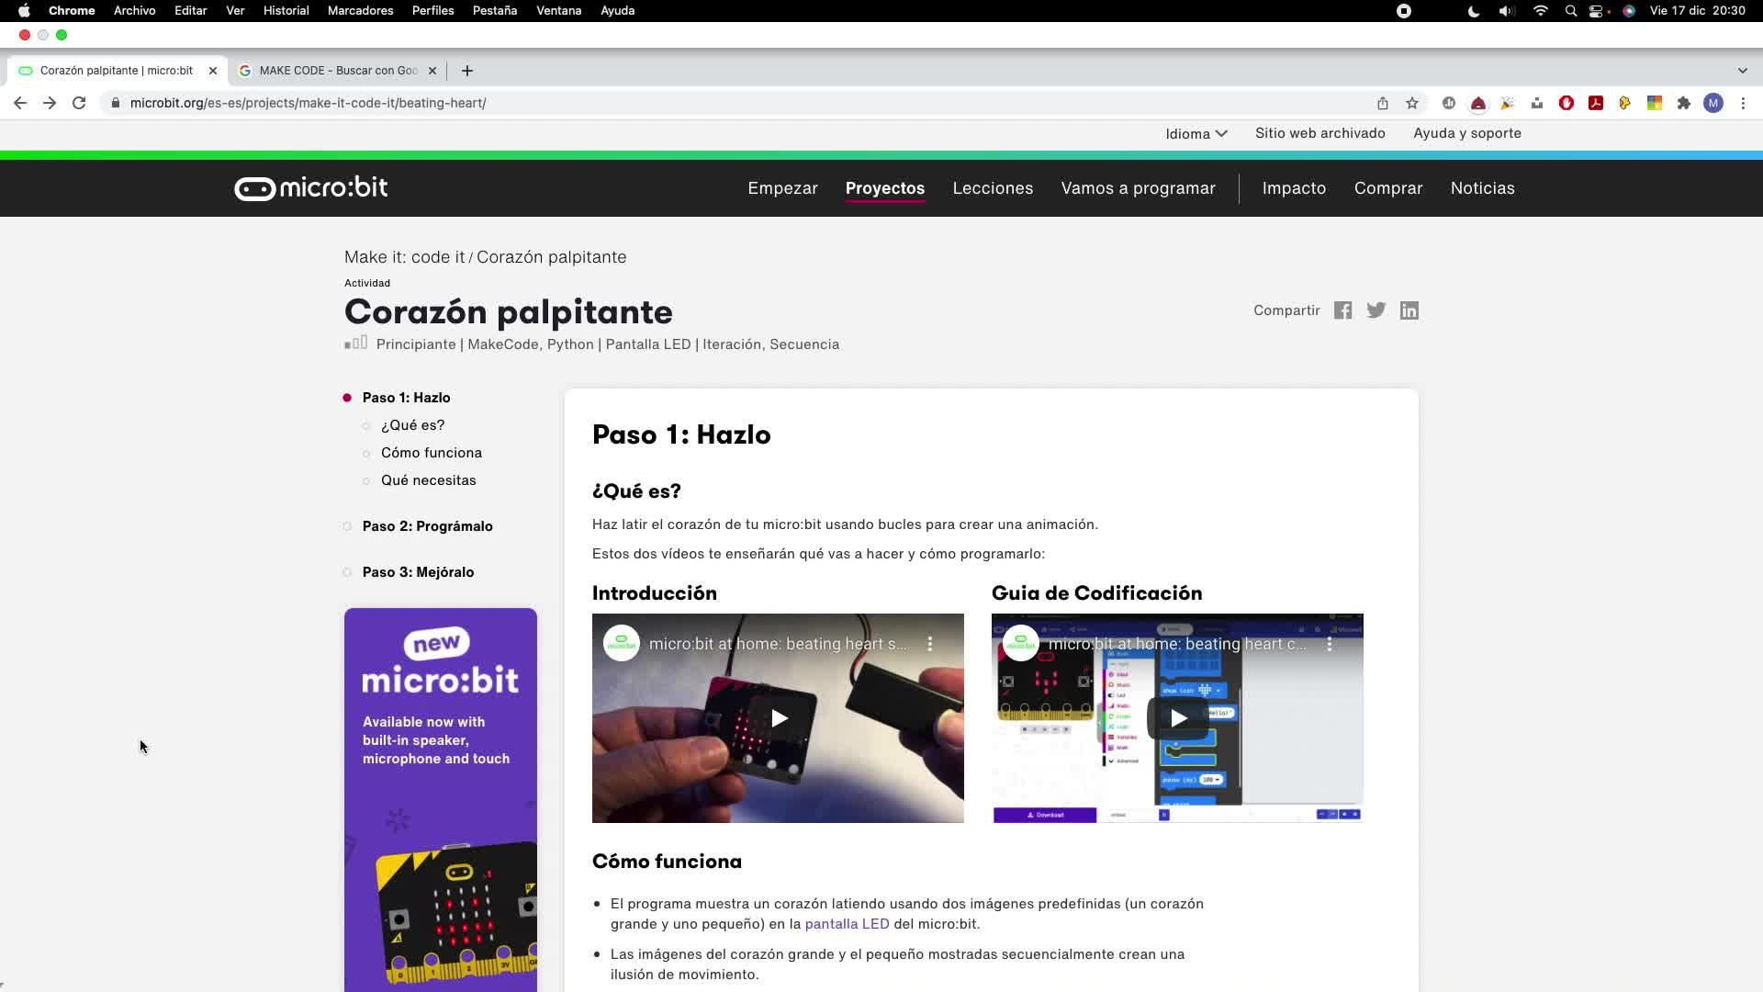
Task: Open Chrome extensions puzzle icon
Action: coord(1683,103)
